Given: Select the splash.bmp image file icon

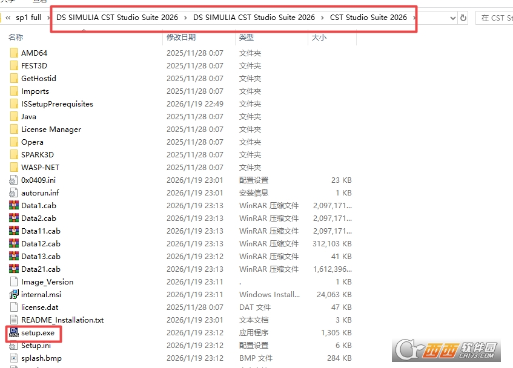Looking at the screenshot, I should click(x=14, y=358).
